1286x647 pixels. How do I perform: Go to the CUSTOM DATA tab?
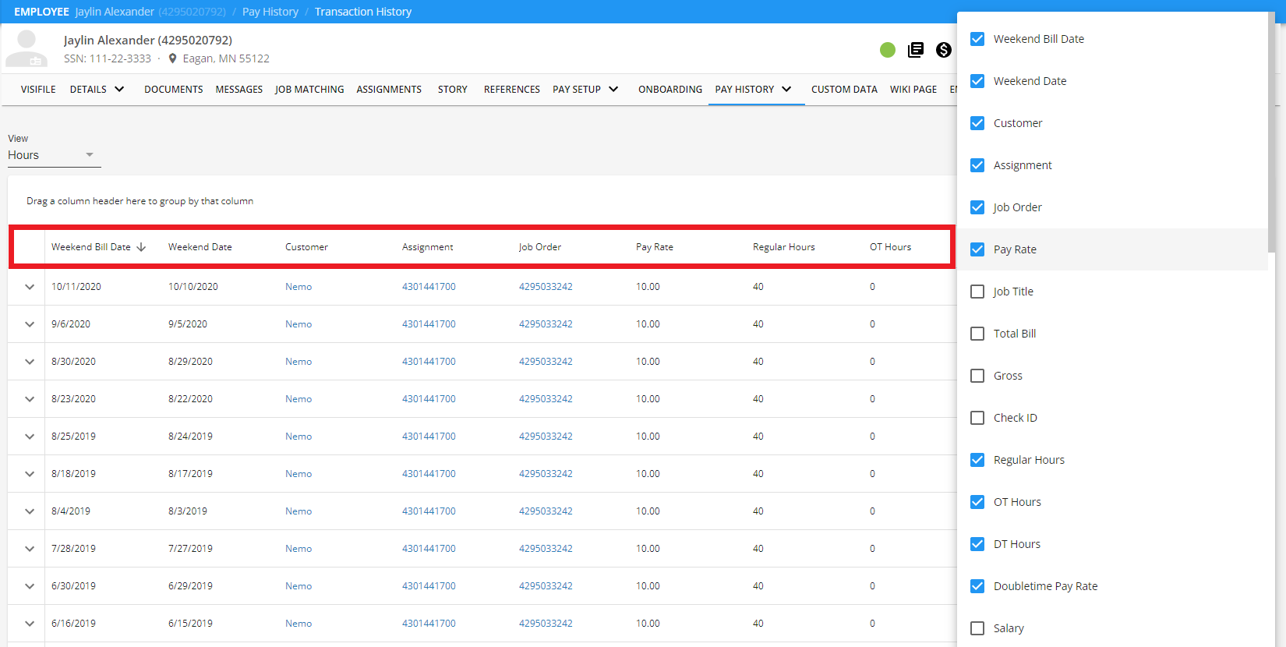[844, 90]
